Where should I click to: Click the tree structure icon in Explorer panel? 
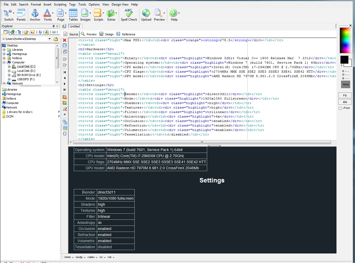point(19,32)
